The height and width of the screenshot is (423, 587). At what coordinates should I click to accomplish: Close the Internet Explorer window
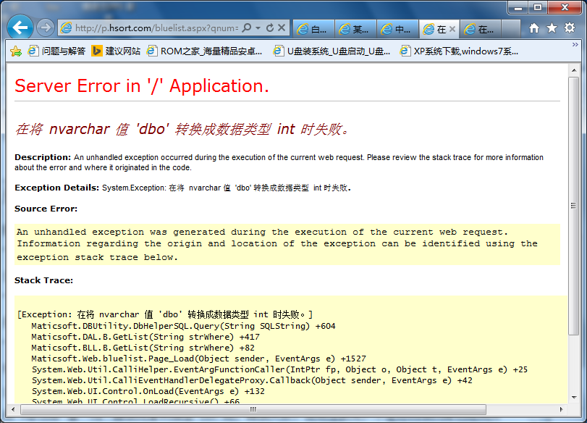[565, 7]
